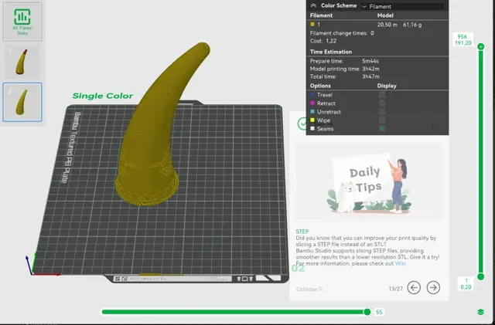The width and height of the screenshot is (495, 325).
Task: Click the filament 1 yellow color swatch
Action: (x=312, y=24)
